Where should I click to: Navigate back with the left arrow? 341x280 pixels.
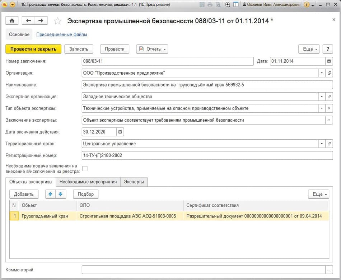point(28,21)
